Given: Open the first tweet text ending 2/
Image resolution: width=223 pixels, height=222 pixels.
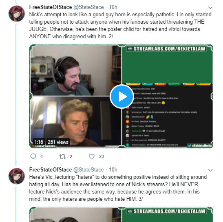Looking at the screenshot, I should pyautogui.click(x=120, y=25).
